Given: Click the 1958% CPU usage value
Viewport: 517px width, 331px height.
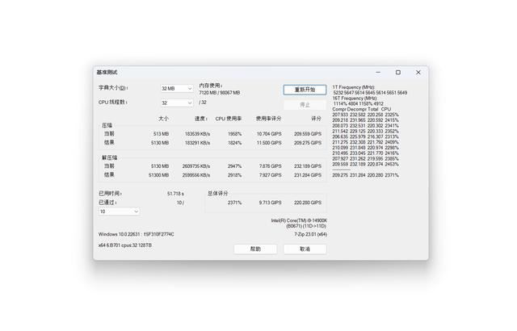Looking at the screenshot, I should [x=235, y=134].
